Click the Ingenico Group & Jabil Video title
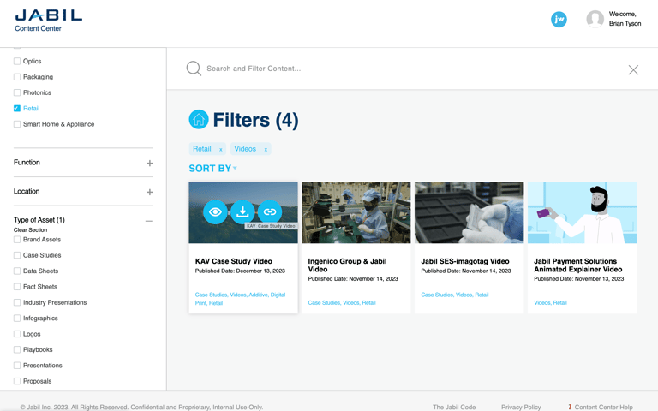This screenshot has height=411, width=658. coord(348,265)
